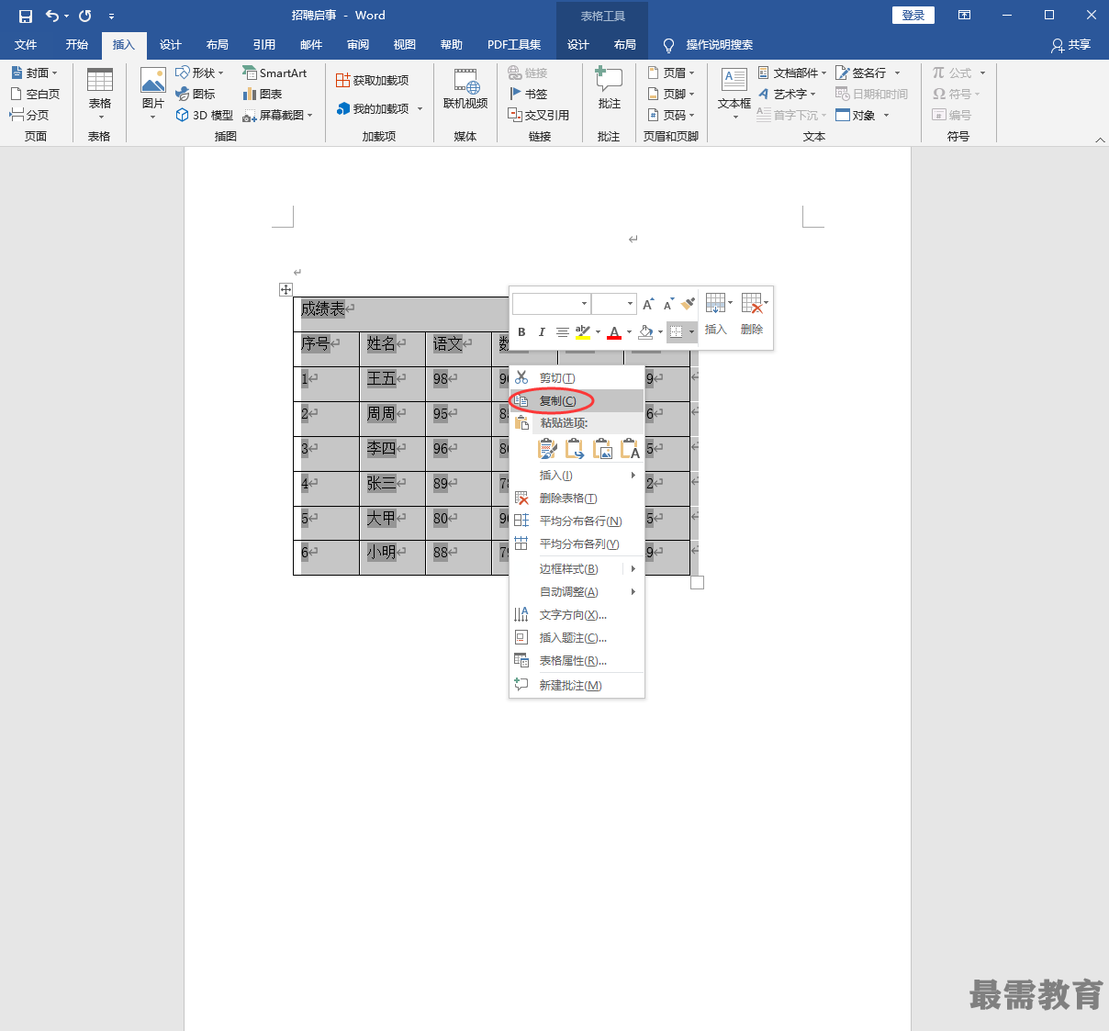Choose Distribute Rows Evenly (平均分布各行)

click(577, 521)
